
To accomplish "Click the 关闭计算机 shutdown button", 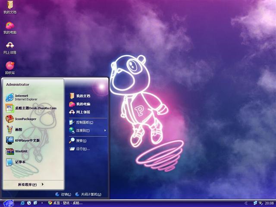I will pyautogui.click(x=88, y=194).
